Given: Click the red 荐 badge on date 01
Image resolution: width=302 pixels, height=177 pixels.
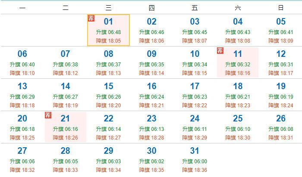Looking at the screenshot, I should click(91, 18).
